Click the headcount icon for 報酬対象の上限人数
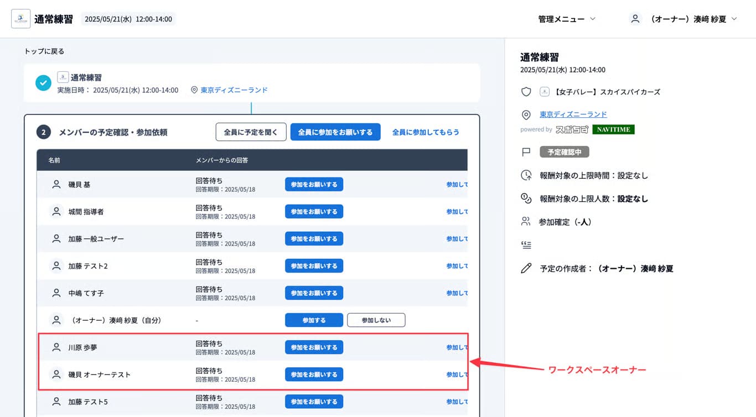This screenshot has width=756, height=417. coord(526,199)
